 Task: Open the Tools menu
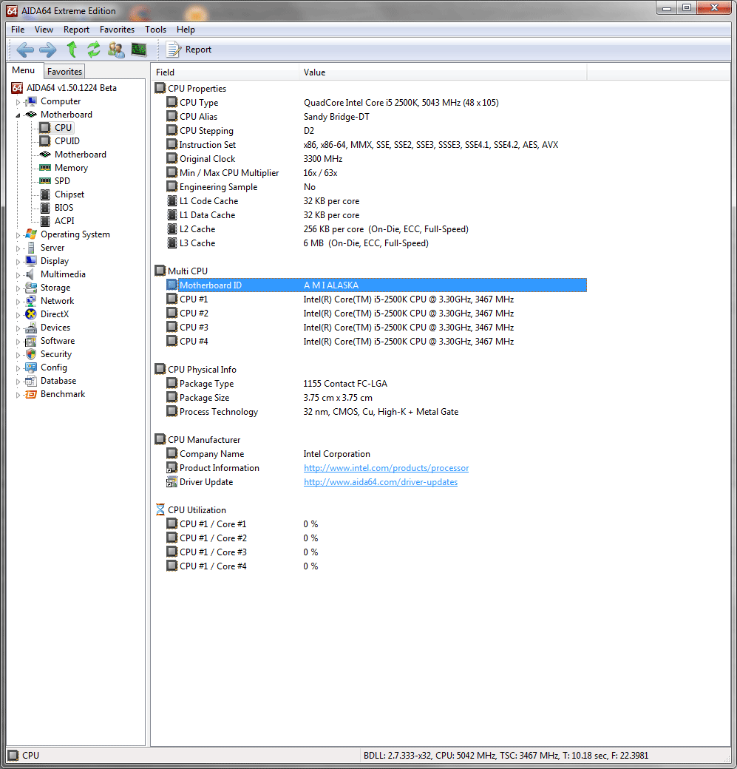tap(155, 30)
